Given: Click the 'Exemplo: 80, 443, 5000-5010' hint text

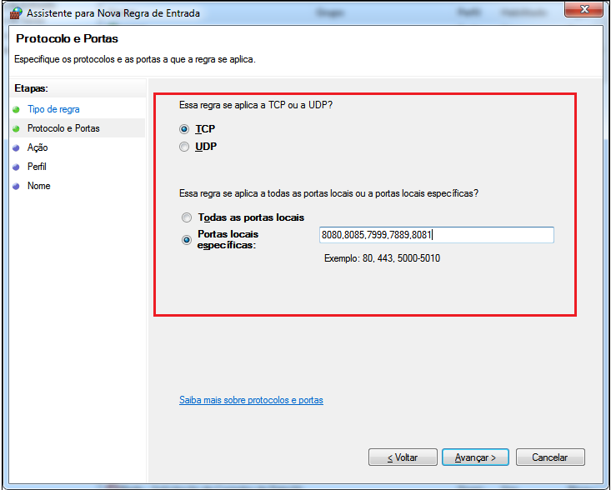Looking at the screenshot, I should tap(382, 258).
